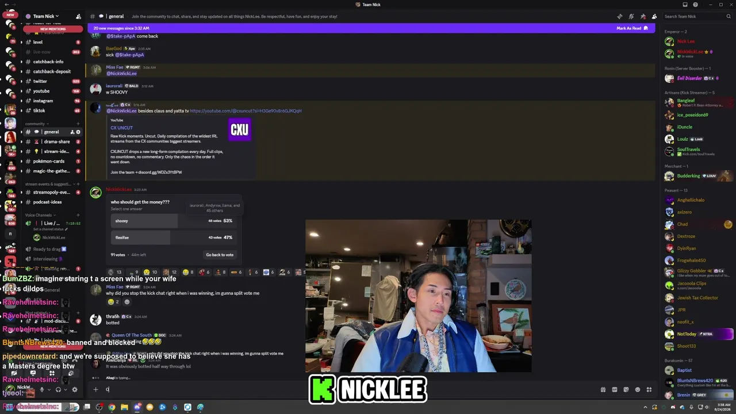Expand arrow next to youtube channel
Viewport: 736px width, 414px height.
21,91
